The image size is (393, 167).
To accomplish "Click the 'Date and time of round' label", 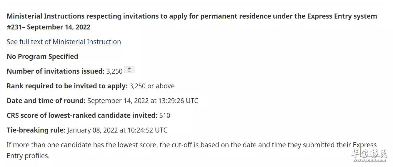I will [46, 101].
